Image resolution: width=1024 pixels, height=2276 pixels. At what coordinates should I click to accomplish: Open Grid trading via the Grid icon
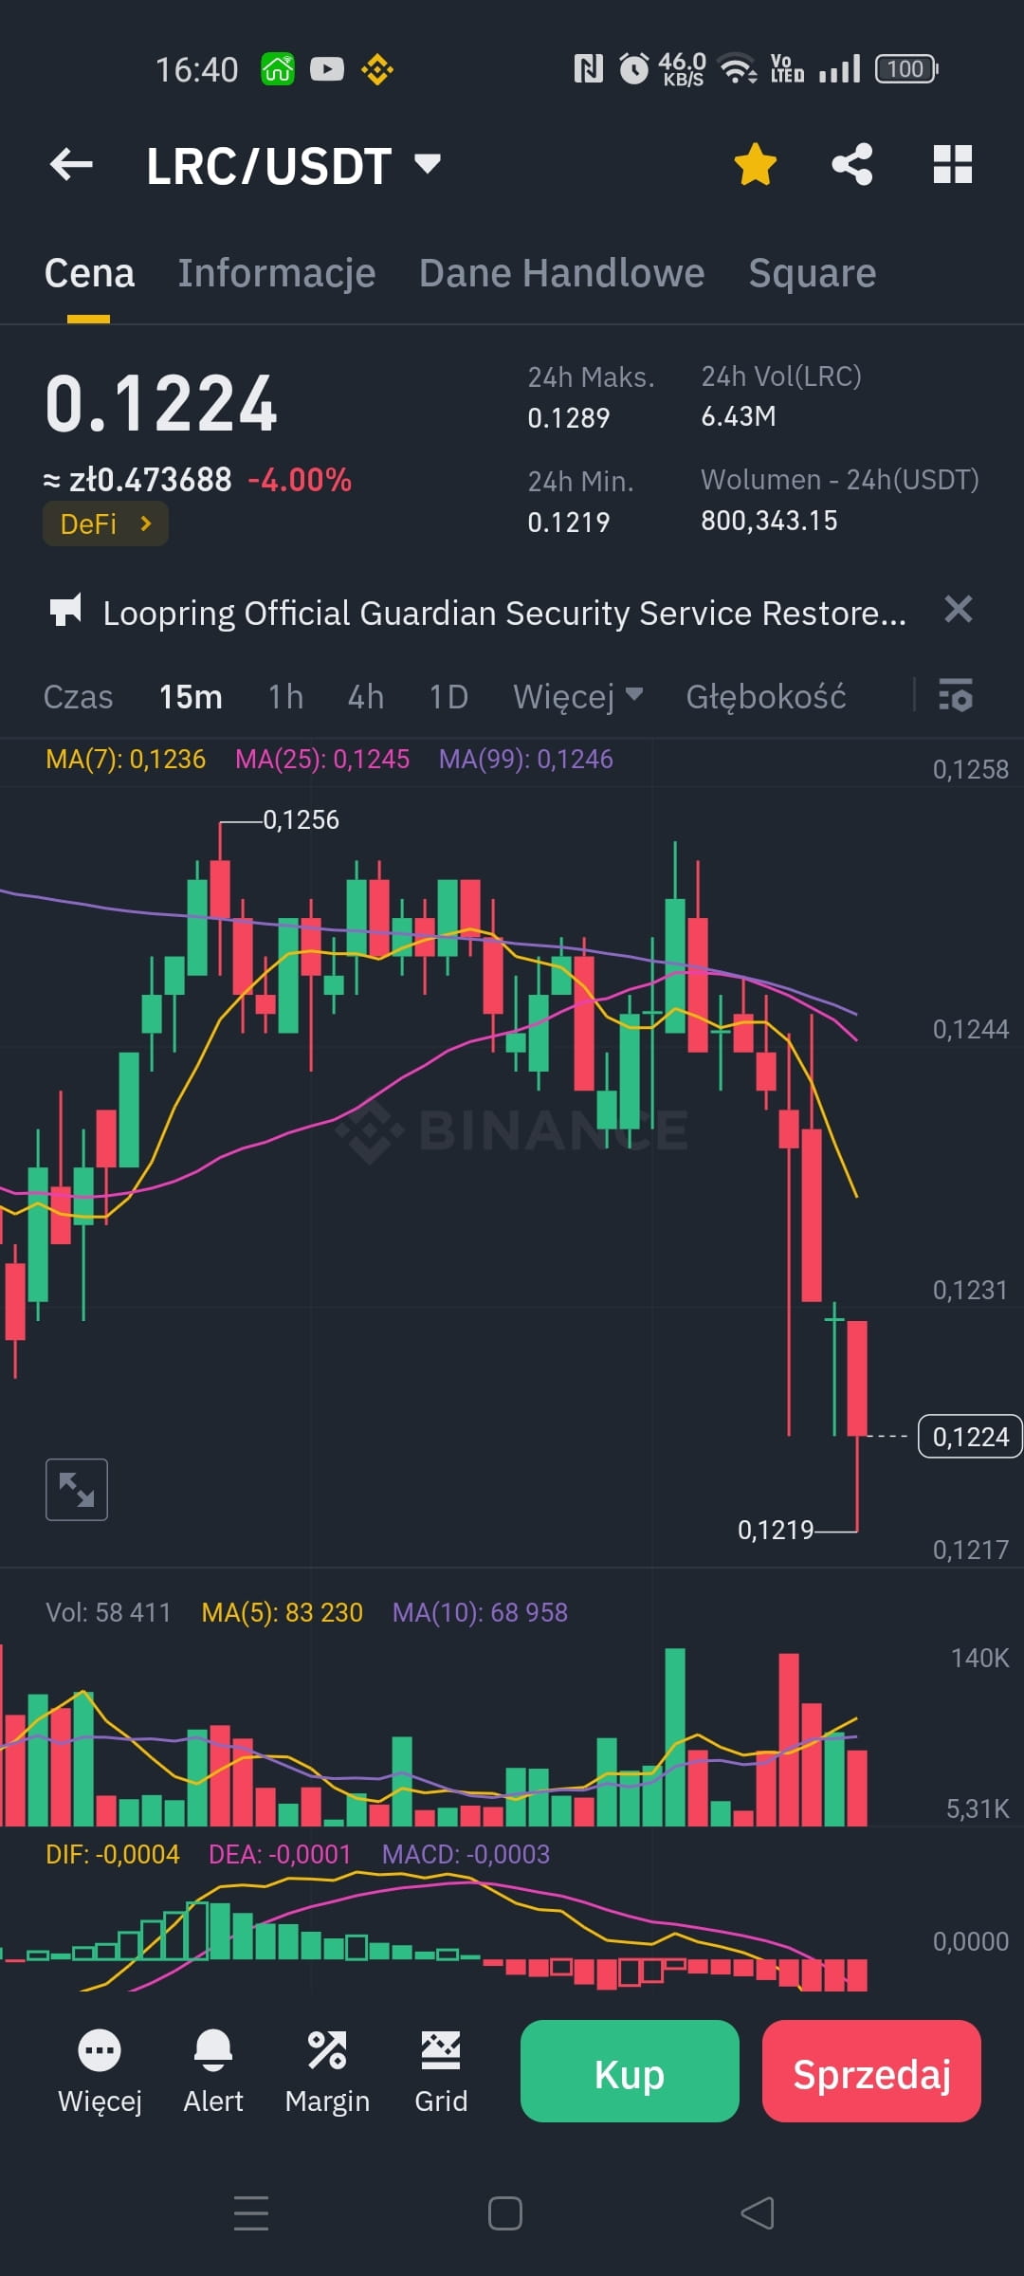[441, 2048]
